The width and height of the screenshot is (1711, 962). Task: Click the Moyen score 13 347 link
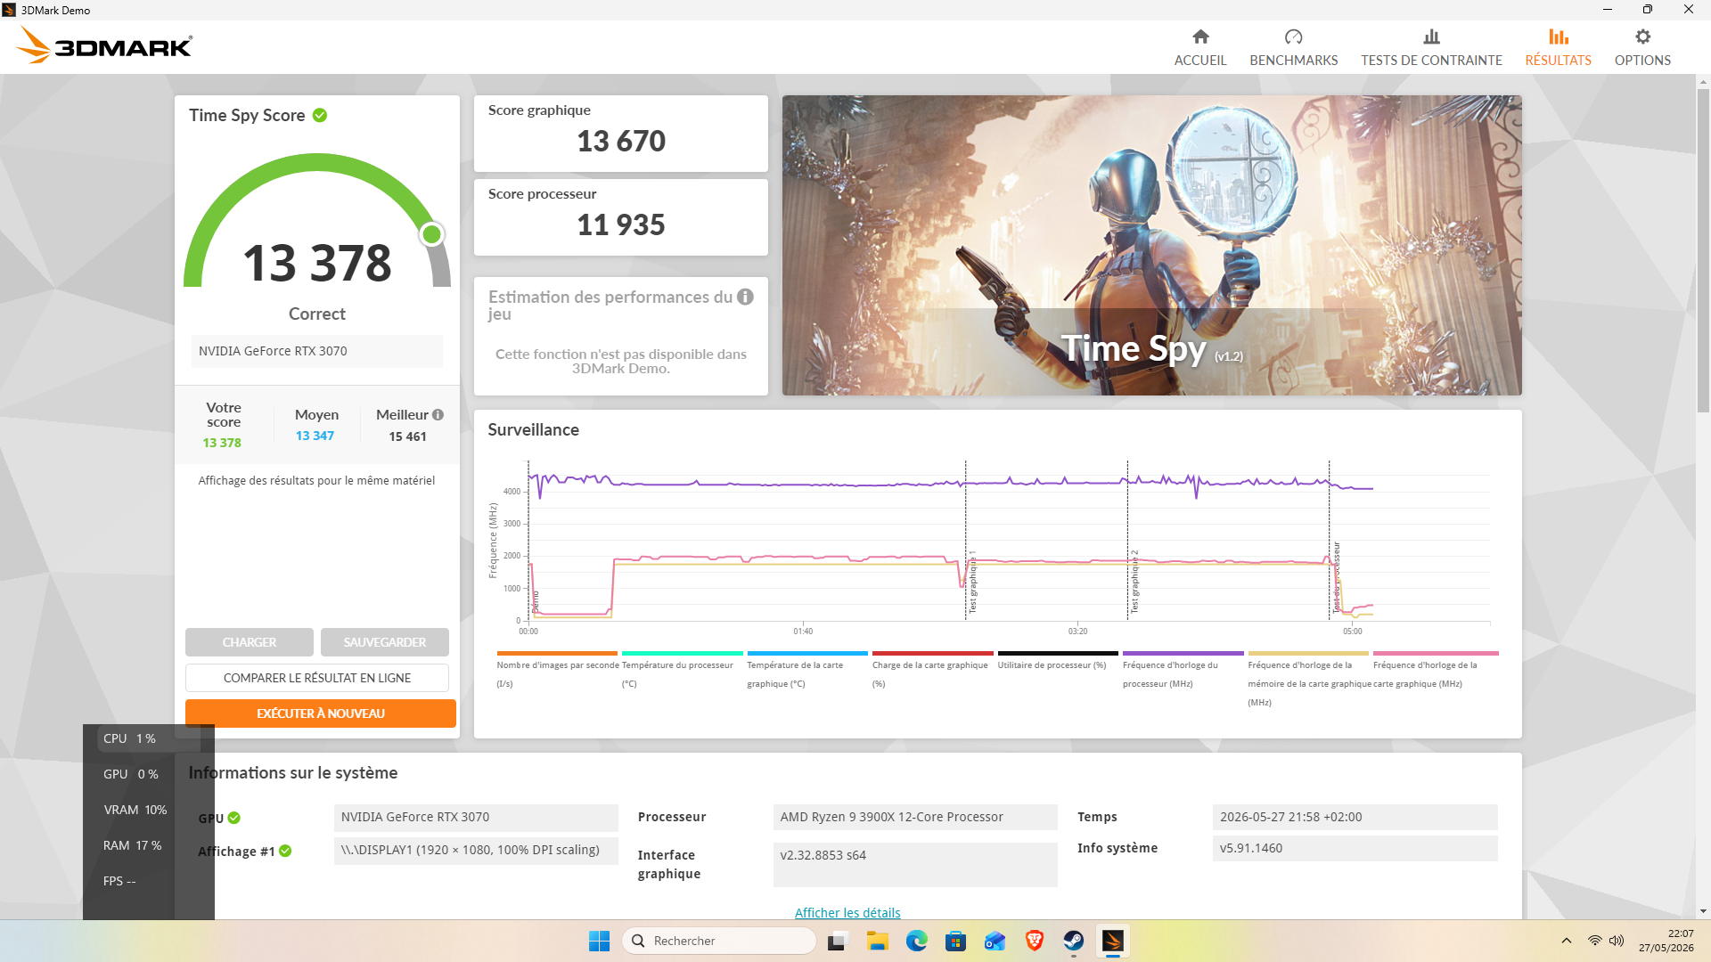(x=315, y=436)
